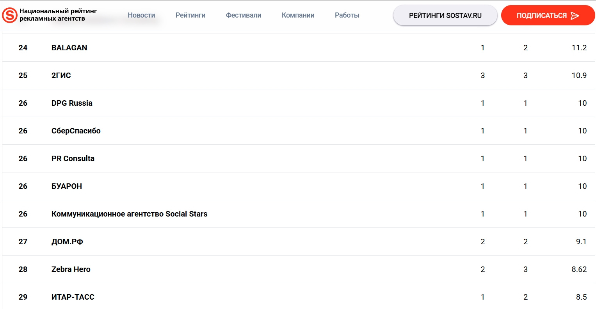The width and height of the screenshot is (596, 309).
Task: Open Коммуникационное агентство Social Stars entry
Action: point(129,214)
